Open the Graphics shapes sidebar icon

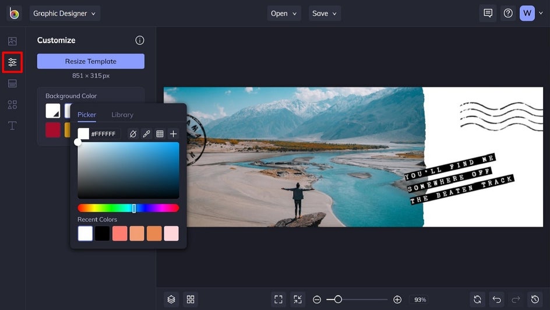click(x=12, y=104)
